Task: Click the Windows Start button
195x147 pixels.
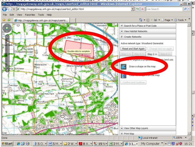Action: (7, 144)
